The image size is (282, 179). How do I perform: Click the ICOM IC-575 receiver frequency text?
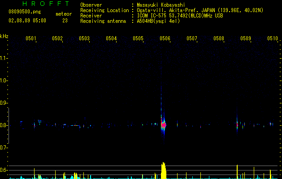pyautogui.click(x=180, y=16)
